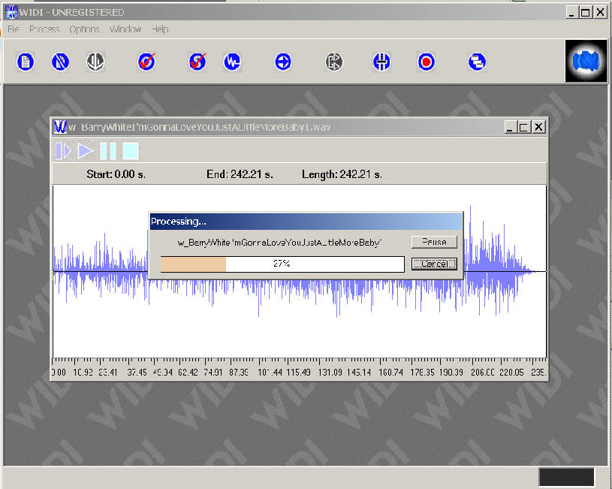Minimize the main WIDI window
The height and width of the screenshot is (489, 612).
pyautogui.click(x=571, y=13)
